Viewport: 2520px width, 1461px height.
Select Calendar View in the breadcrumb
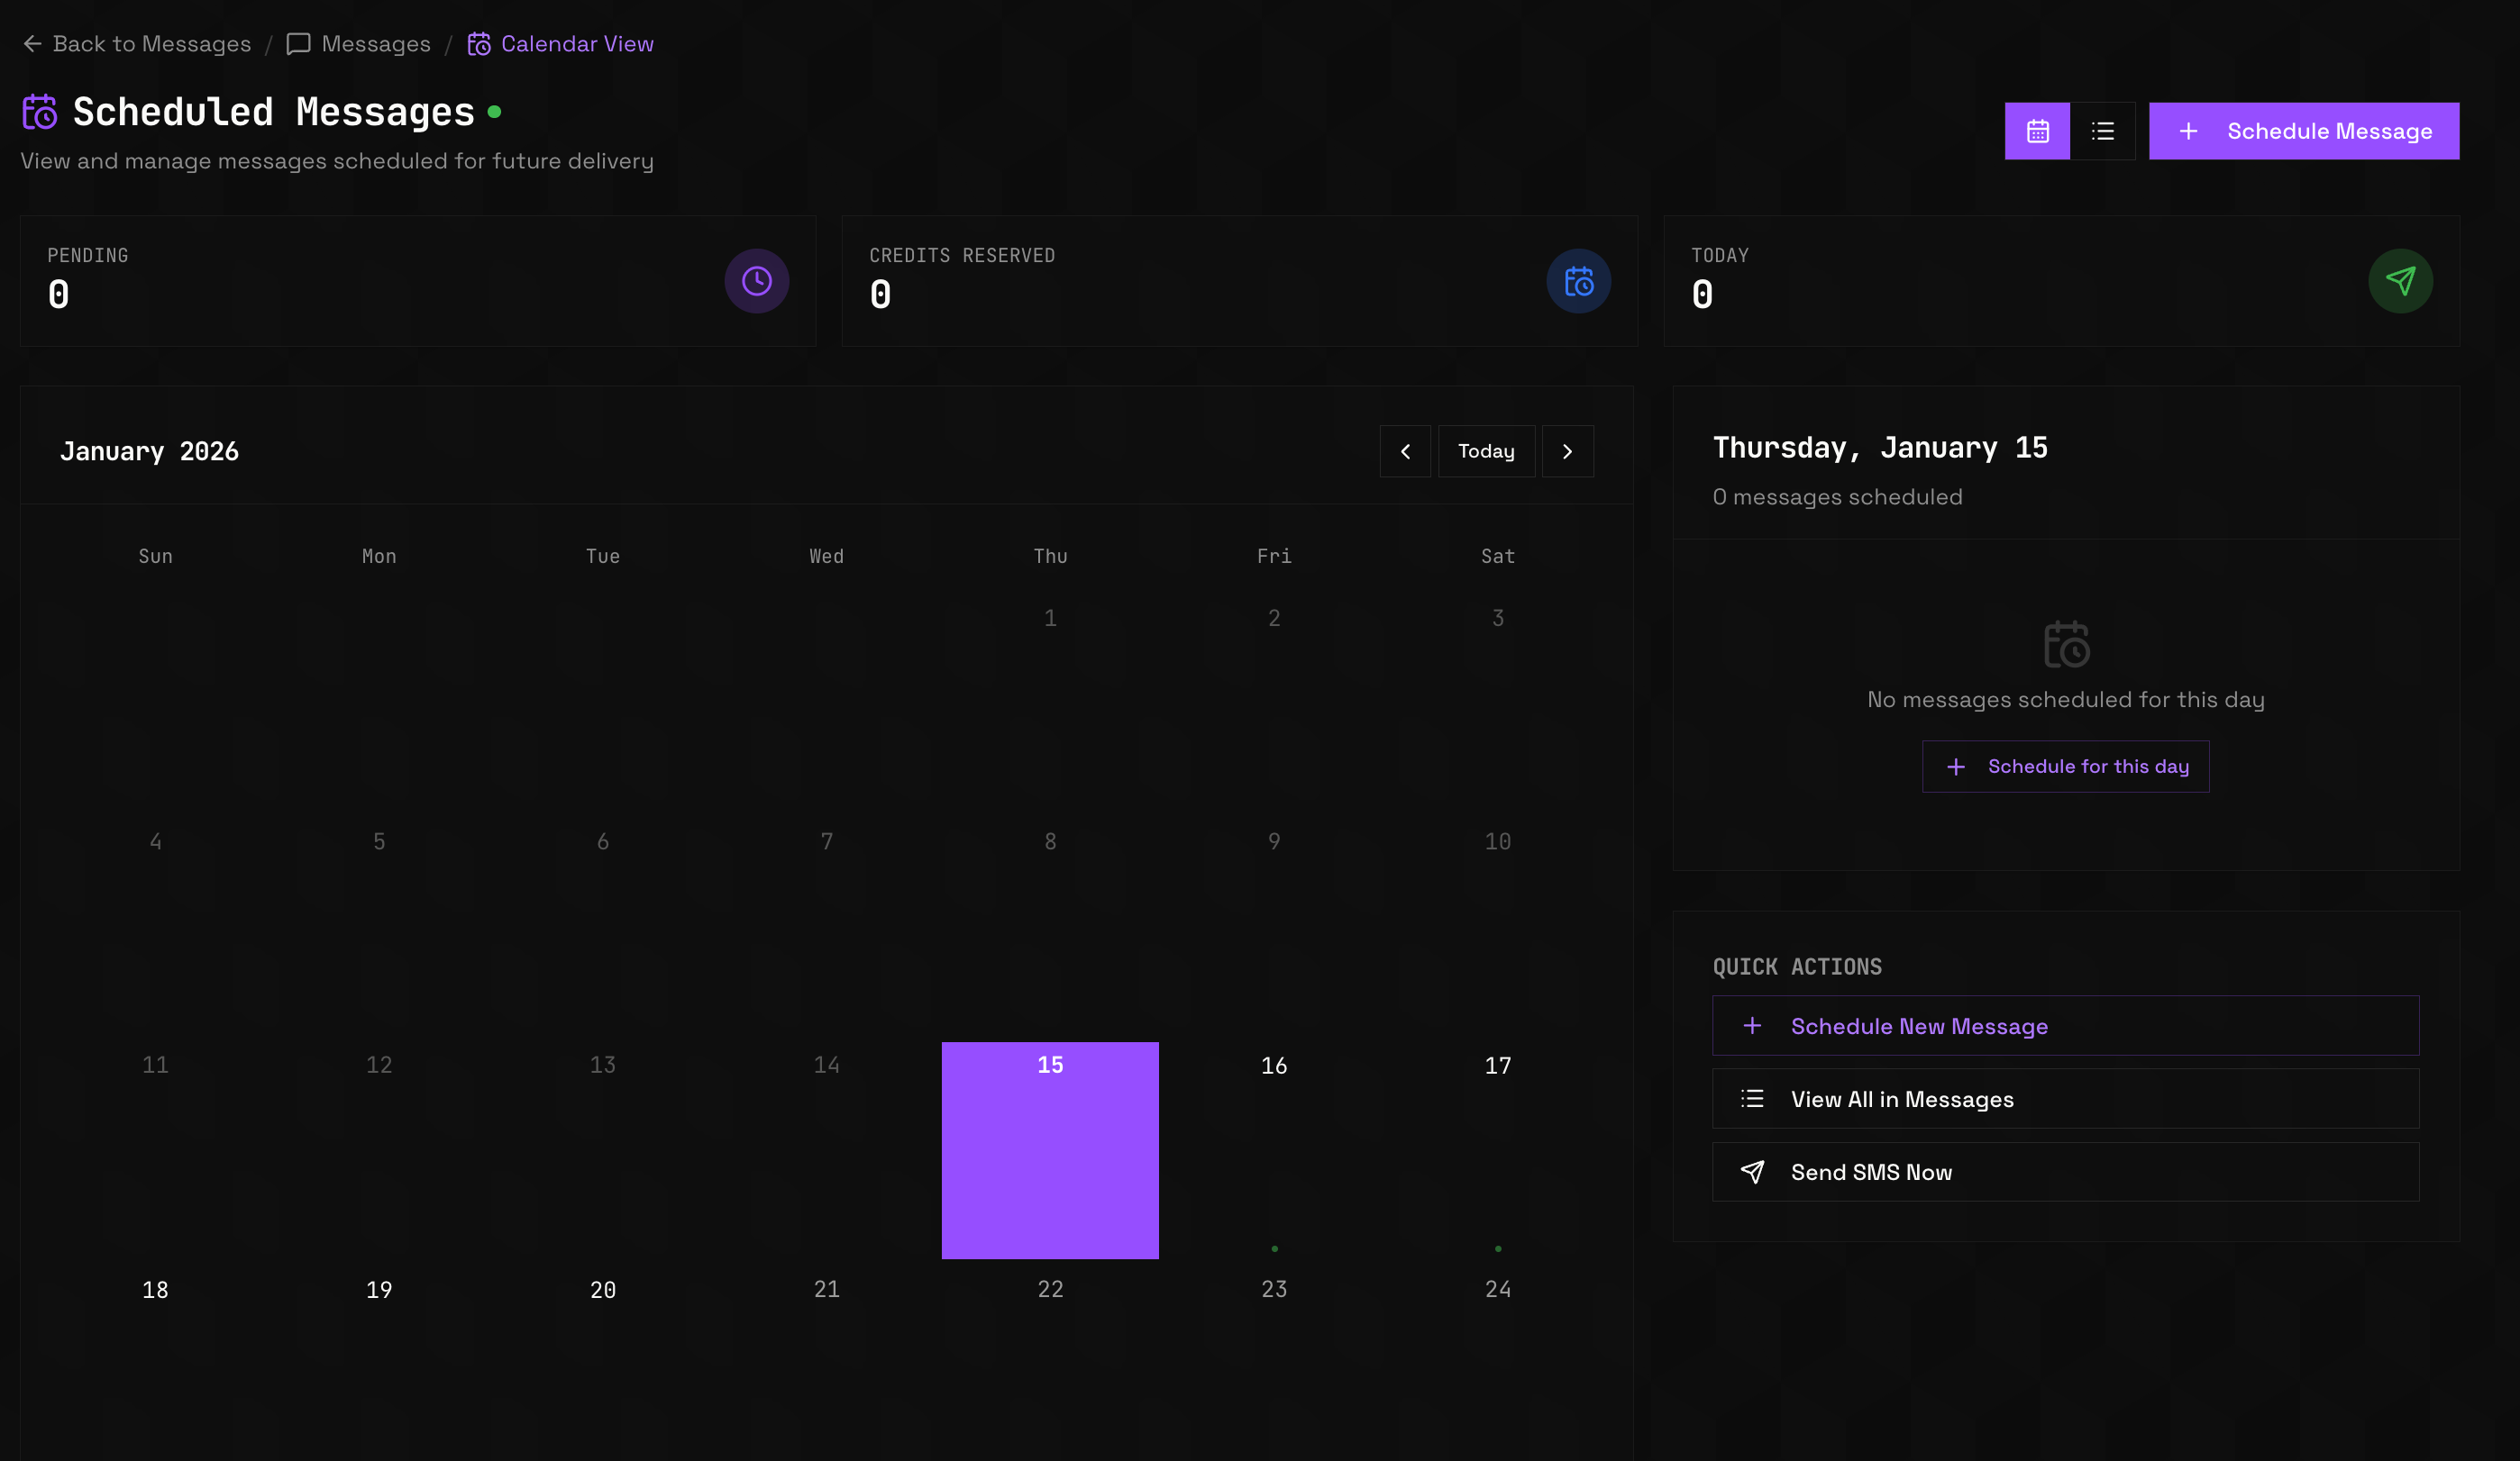coord(576,43)
